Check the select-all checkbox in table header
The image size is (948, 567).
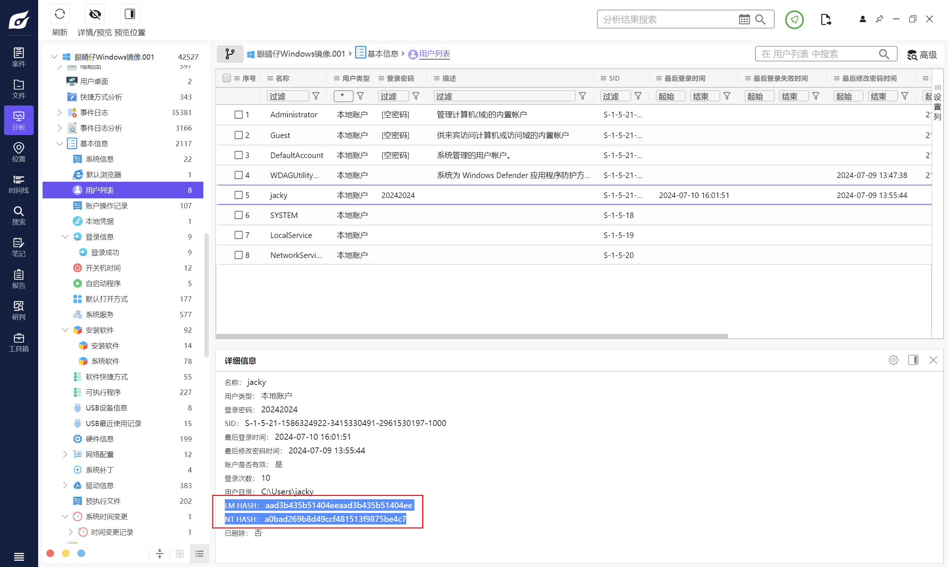(227, 78)
